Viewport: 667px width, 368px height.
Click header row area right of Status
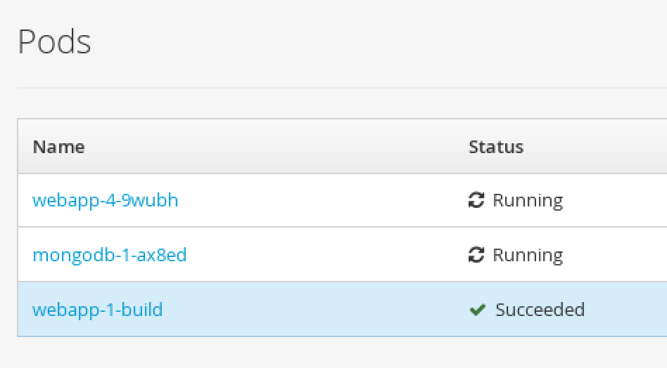[x=595, y=147]
